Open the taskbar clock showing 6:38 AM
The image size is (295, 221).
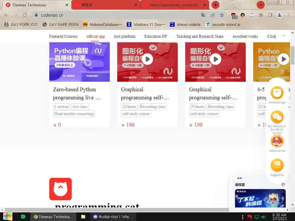click(279, 217)
